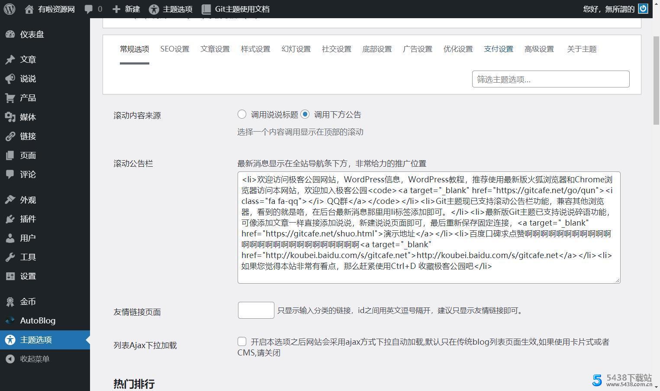Click the power icon beside the user greeting
The height and width of the screenshot is (391, 660).
(643, 9)
